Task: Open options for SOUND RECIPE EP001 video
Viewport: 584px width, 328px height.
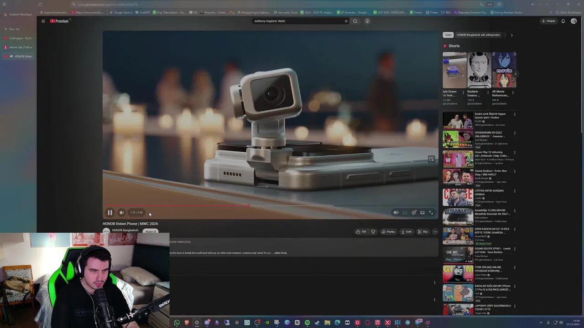Action: pos(515,249)
